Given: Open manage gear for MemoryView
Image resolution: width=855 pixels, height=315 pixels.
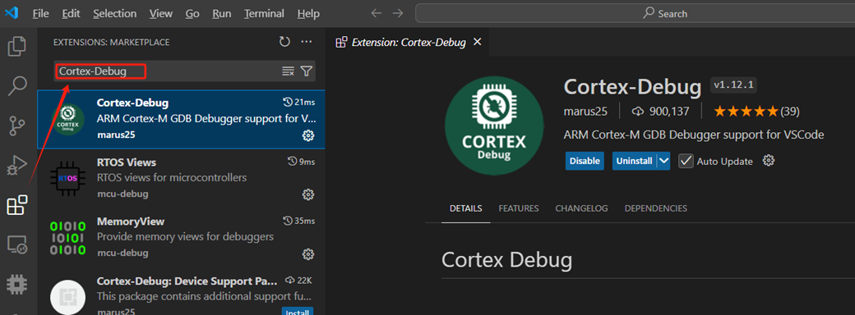Looking at the screenshot, I should tap(308, 253).
